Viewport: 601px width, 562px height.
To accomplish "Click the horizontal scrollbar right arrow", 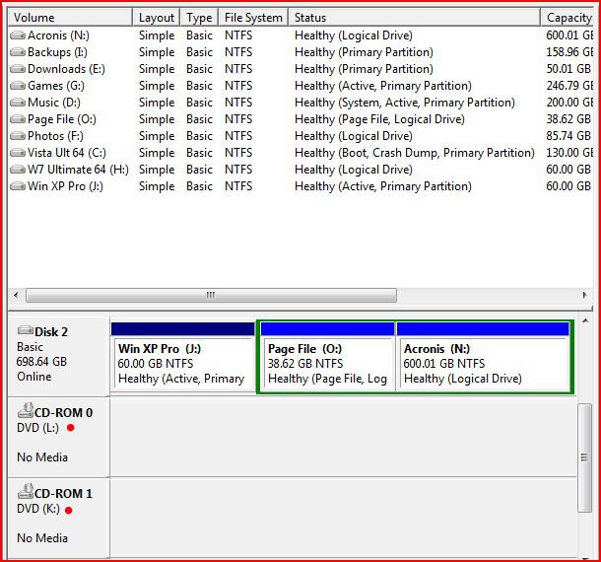I will click(584, 296).
